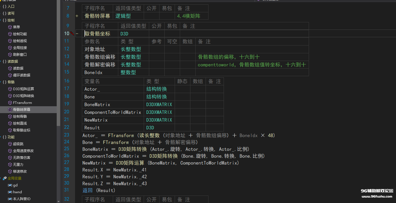Toggle 静态 cell for BoneMatrix variable

182,105
